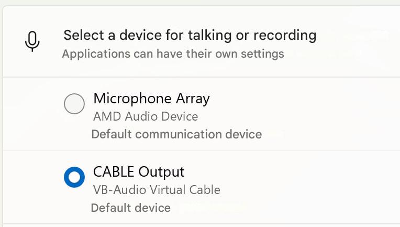Viewport: 400px width, 227px height.
Task: Click the "Select a device for talking or recording" heading
Action: [x=190, y=36]
